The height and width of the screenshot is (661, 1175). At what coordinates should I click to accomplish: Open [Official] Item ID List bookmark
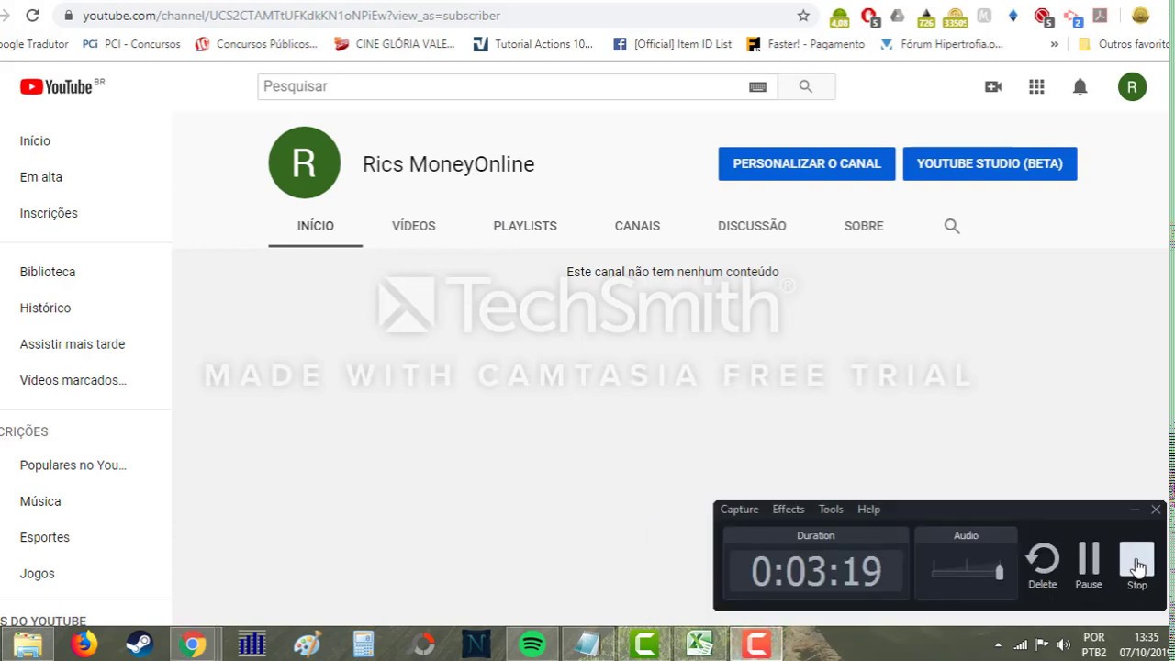pos(672,44)
